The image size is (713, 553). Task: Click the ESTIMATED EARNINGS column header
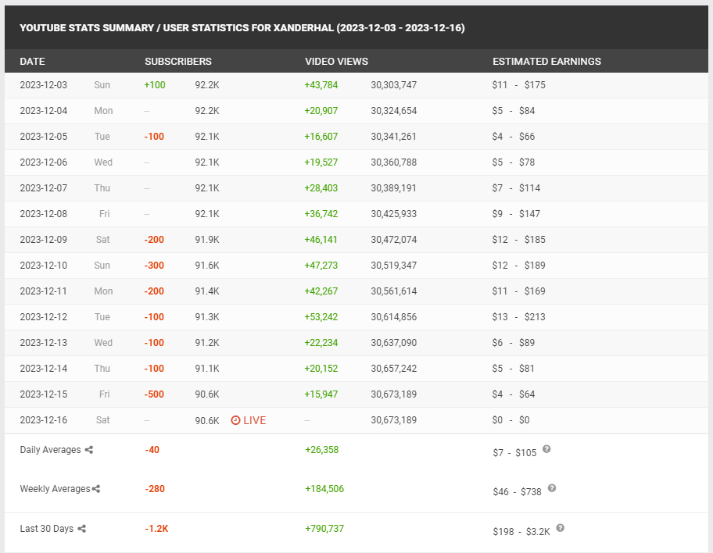tap(547, 62)
